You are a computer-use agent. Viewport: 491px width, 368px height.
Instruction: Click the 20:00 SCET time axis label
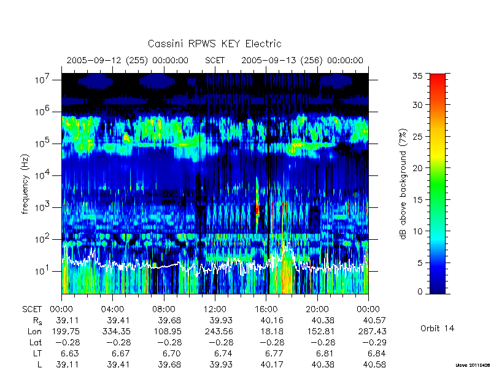(317, 309)
